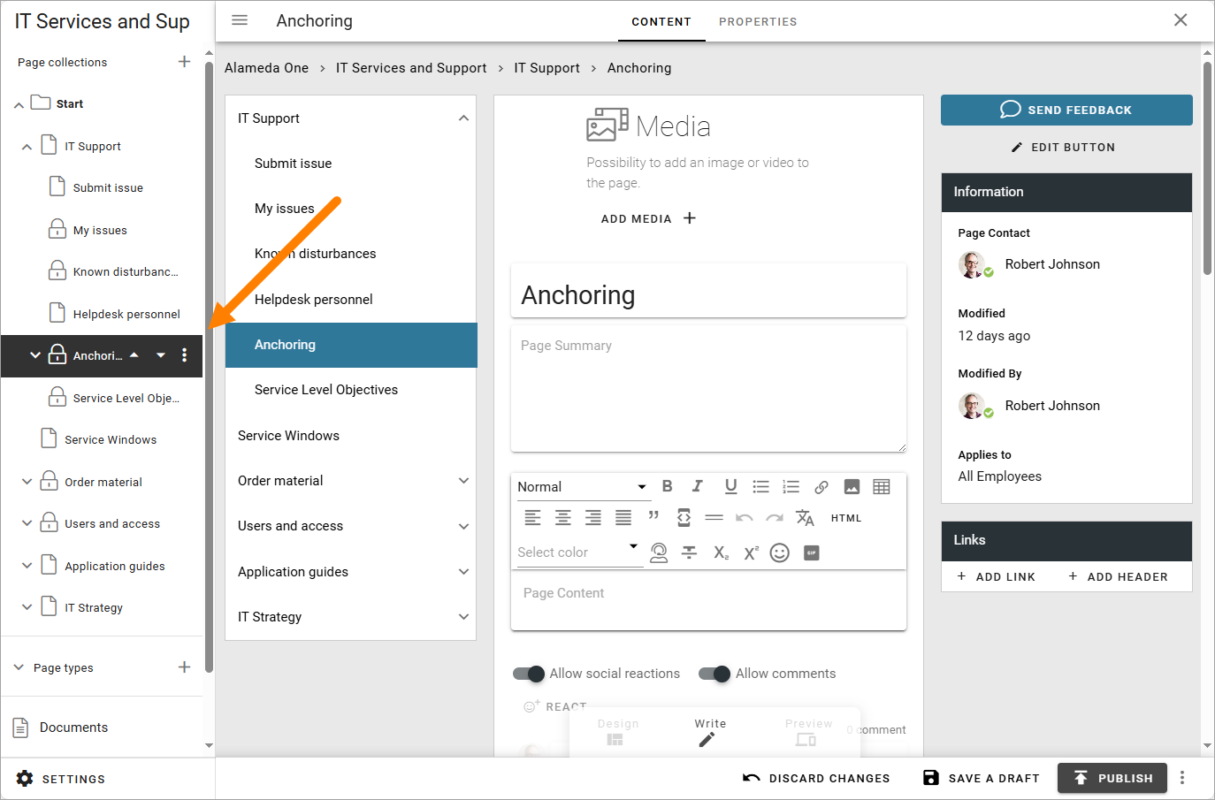Apply subscript formatting

722,552
